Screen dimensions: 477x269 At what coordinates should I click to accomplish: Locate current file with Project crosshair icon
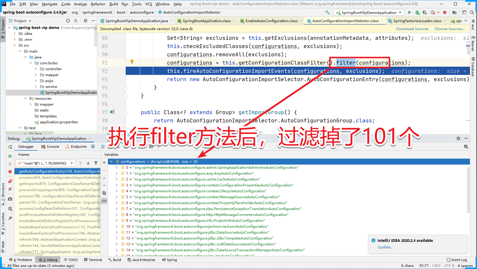click(x=68, y=21)
